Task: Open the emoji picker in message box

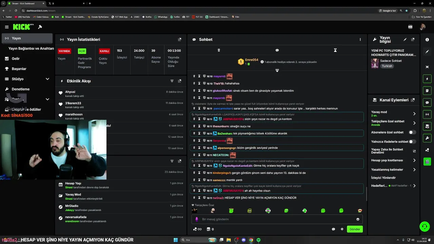Action: click(x=358, y=219)
